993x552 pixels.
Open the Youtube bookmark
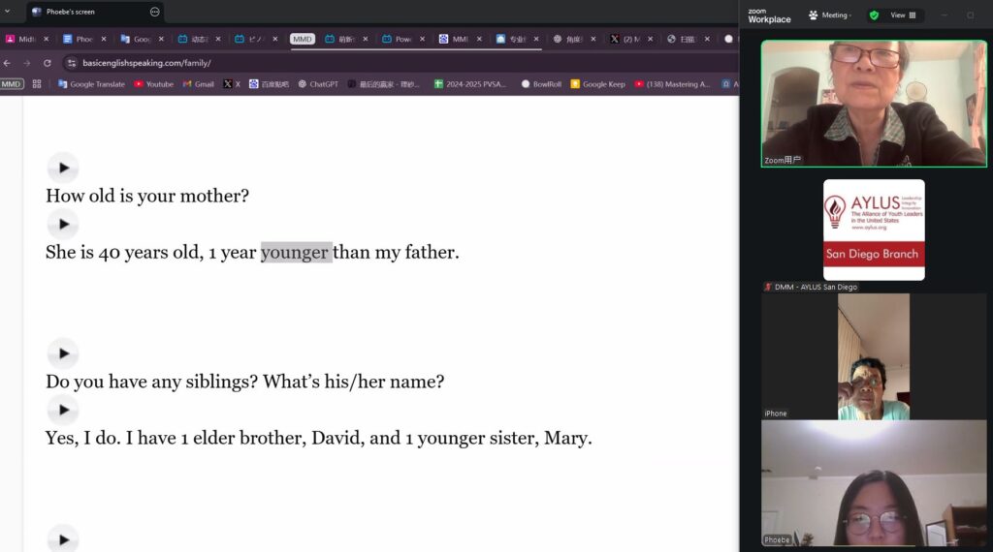pyautogui.click(x=153, y=84)
